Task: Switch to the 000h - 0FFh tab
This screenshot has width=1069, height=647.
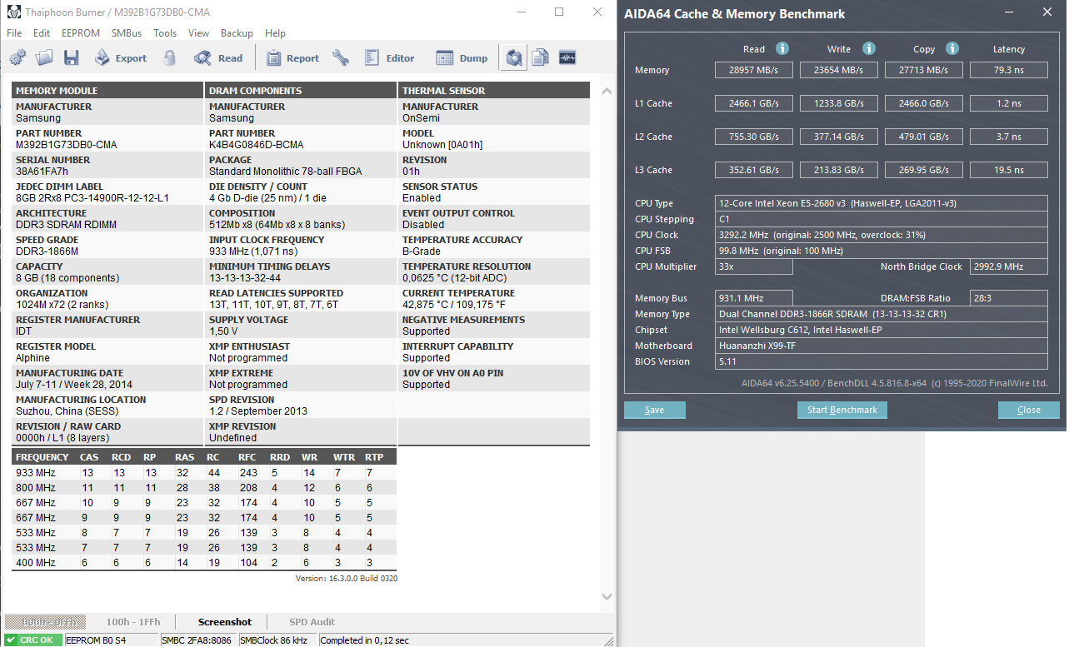Action: [45, 622]
